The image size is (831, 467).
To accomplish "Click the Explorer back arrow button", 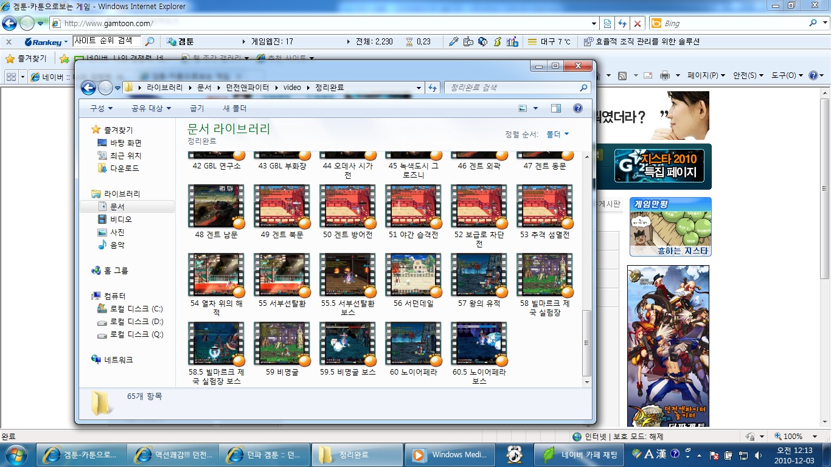I will pos(88,88).
